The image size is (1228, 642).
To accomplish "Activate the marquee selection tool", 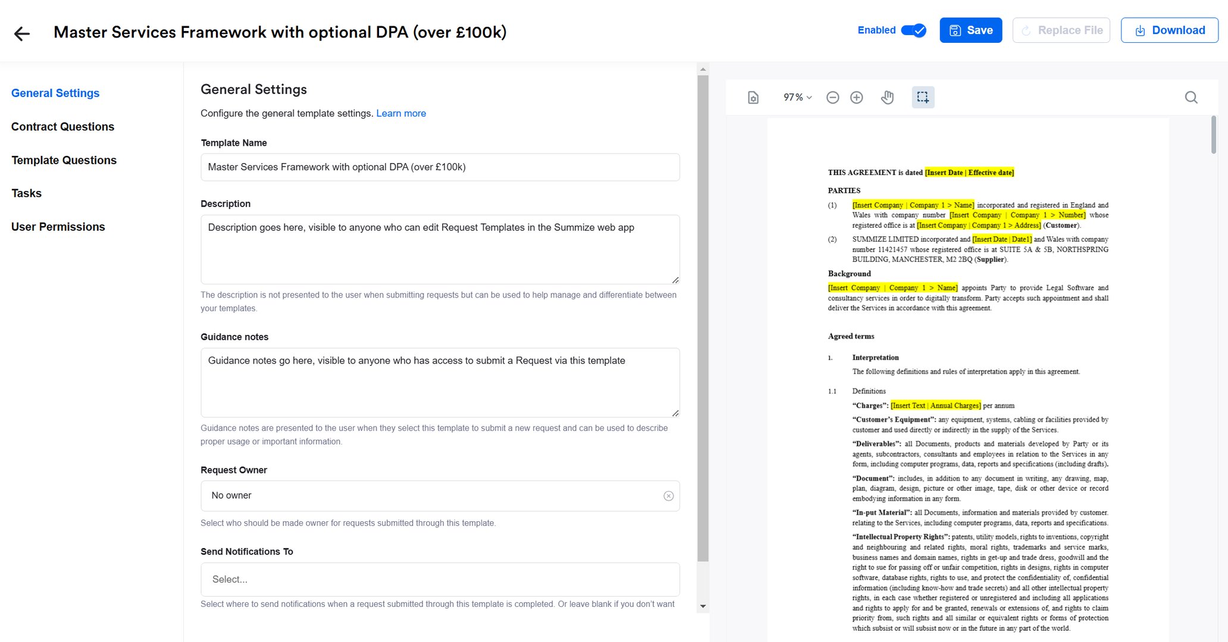I will pyautogui.click(x=923, y=98).
